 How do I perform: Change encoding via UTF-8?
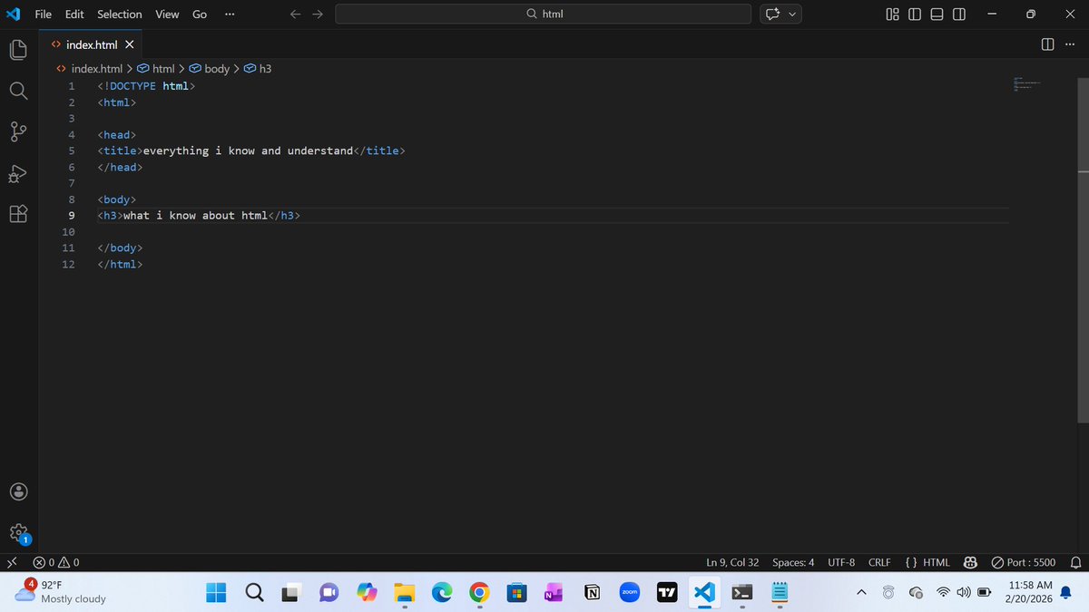point(841,563)
